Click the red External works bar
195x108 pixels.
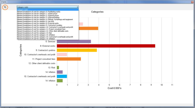(x=106, y=46)
